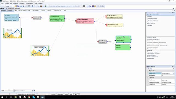This screenshot has height=99, width=176.
Task: Delete selected block using X icon
Action: tap(29, 6)
